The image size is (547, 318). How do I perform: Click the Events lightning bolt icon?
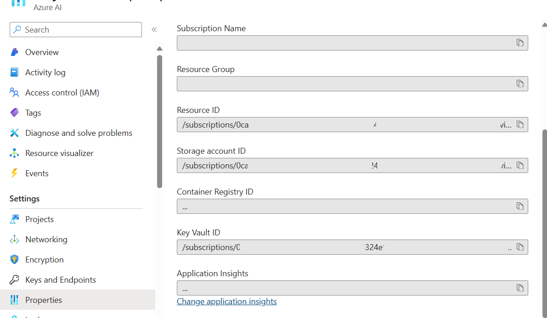pos(15,173)
